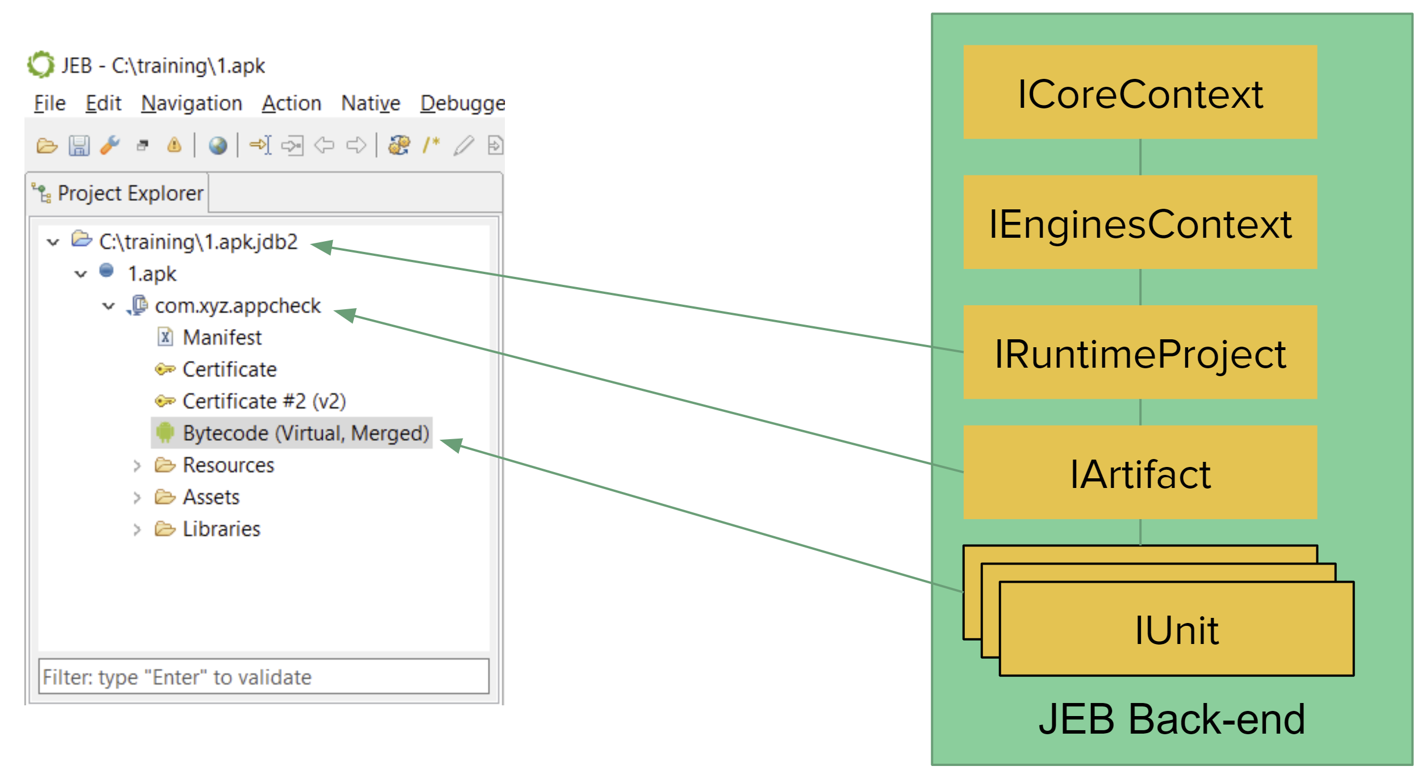The image size is (1426, 783).
Task: Open the Native menu
Action: pyautogui.click(x=371, y=103)
